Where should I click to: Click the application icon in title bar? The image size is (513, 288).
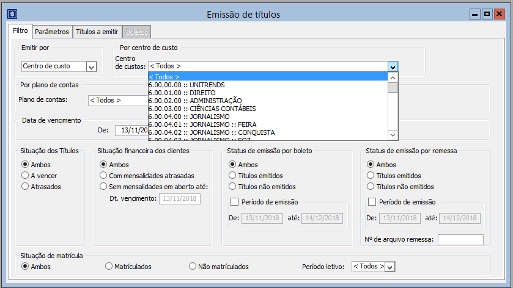pos(12,13)
